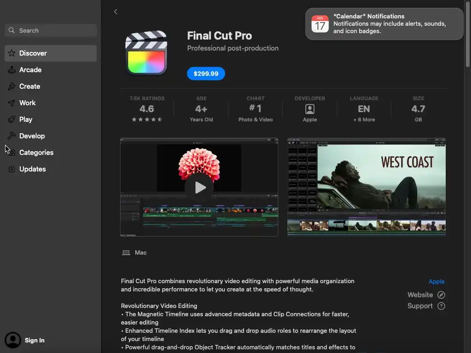
Task: Switch to the Work section
Action: 51,102
